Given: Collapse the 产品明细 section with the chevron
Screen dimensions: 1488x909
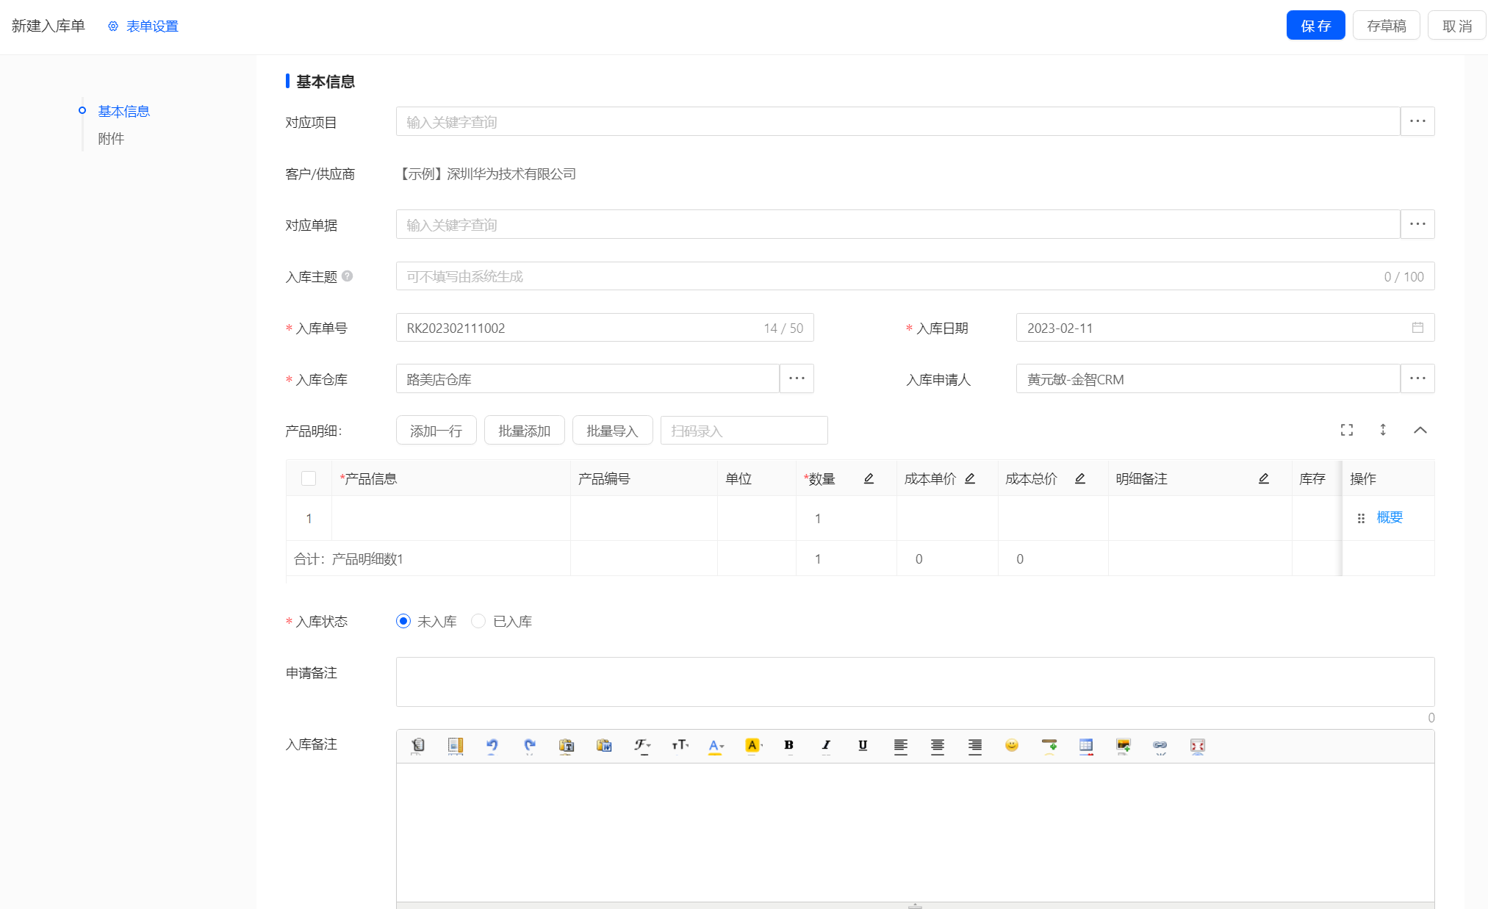Looking at the screenshot, I should click(x=1420, y=430).
